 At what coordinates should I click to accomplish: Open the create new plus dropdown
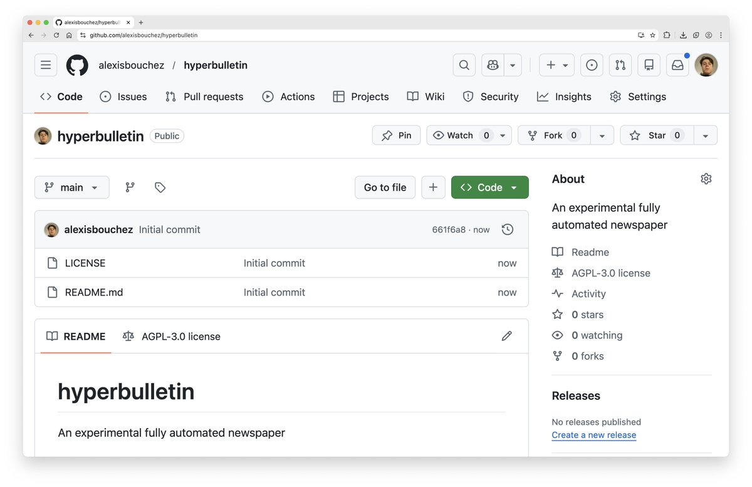click(x=557, y=65)
